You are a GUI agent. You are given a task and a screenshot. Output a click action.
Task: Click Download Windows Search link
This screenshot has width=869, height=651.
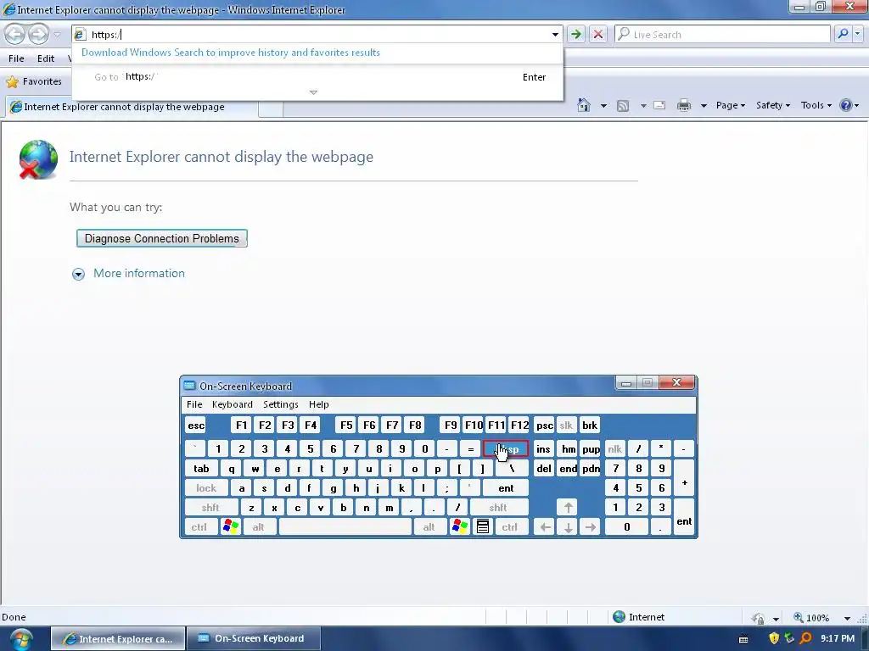pos(231,53)
